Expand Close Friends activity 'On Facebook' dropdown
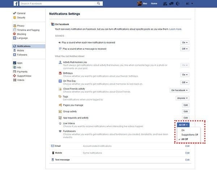The height and width of the screenshot is (171, 217). [179, 90]
